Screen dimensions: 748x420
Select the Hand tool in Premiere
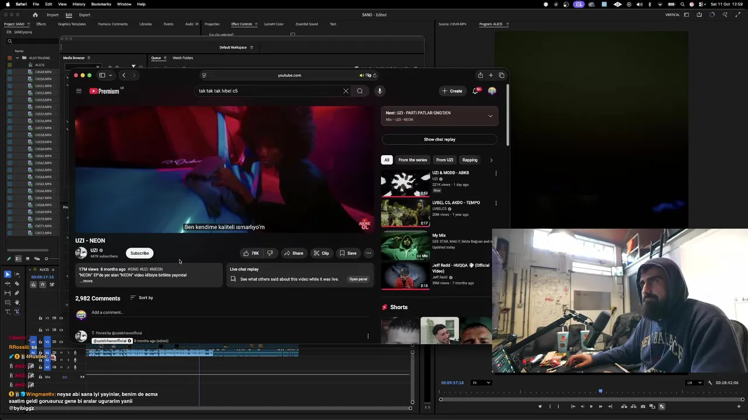pos(16,302)
